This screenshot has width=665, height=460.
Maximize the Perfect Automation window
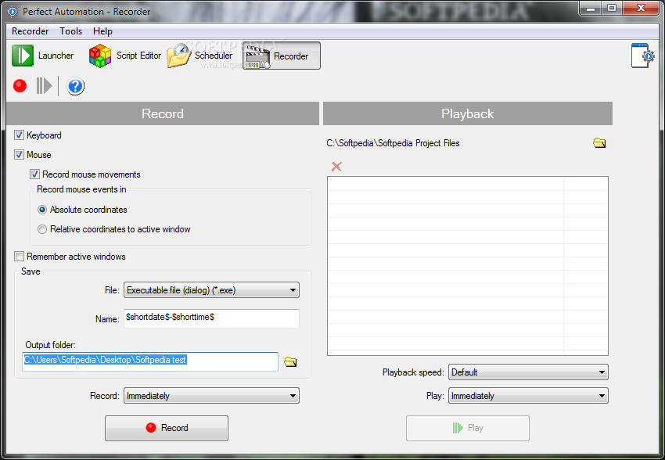[612, 8]
